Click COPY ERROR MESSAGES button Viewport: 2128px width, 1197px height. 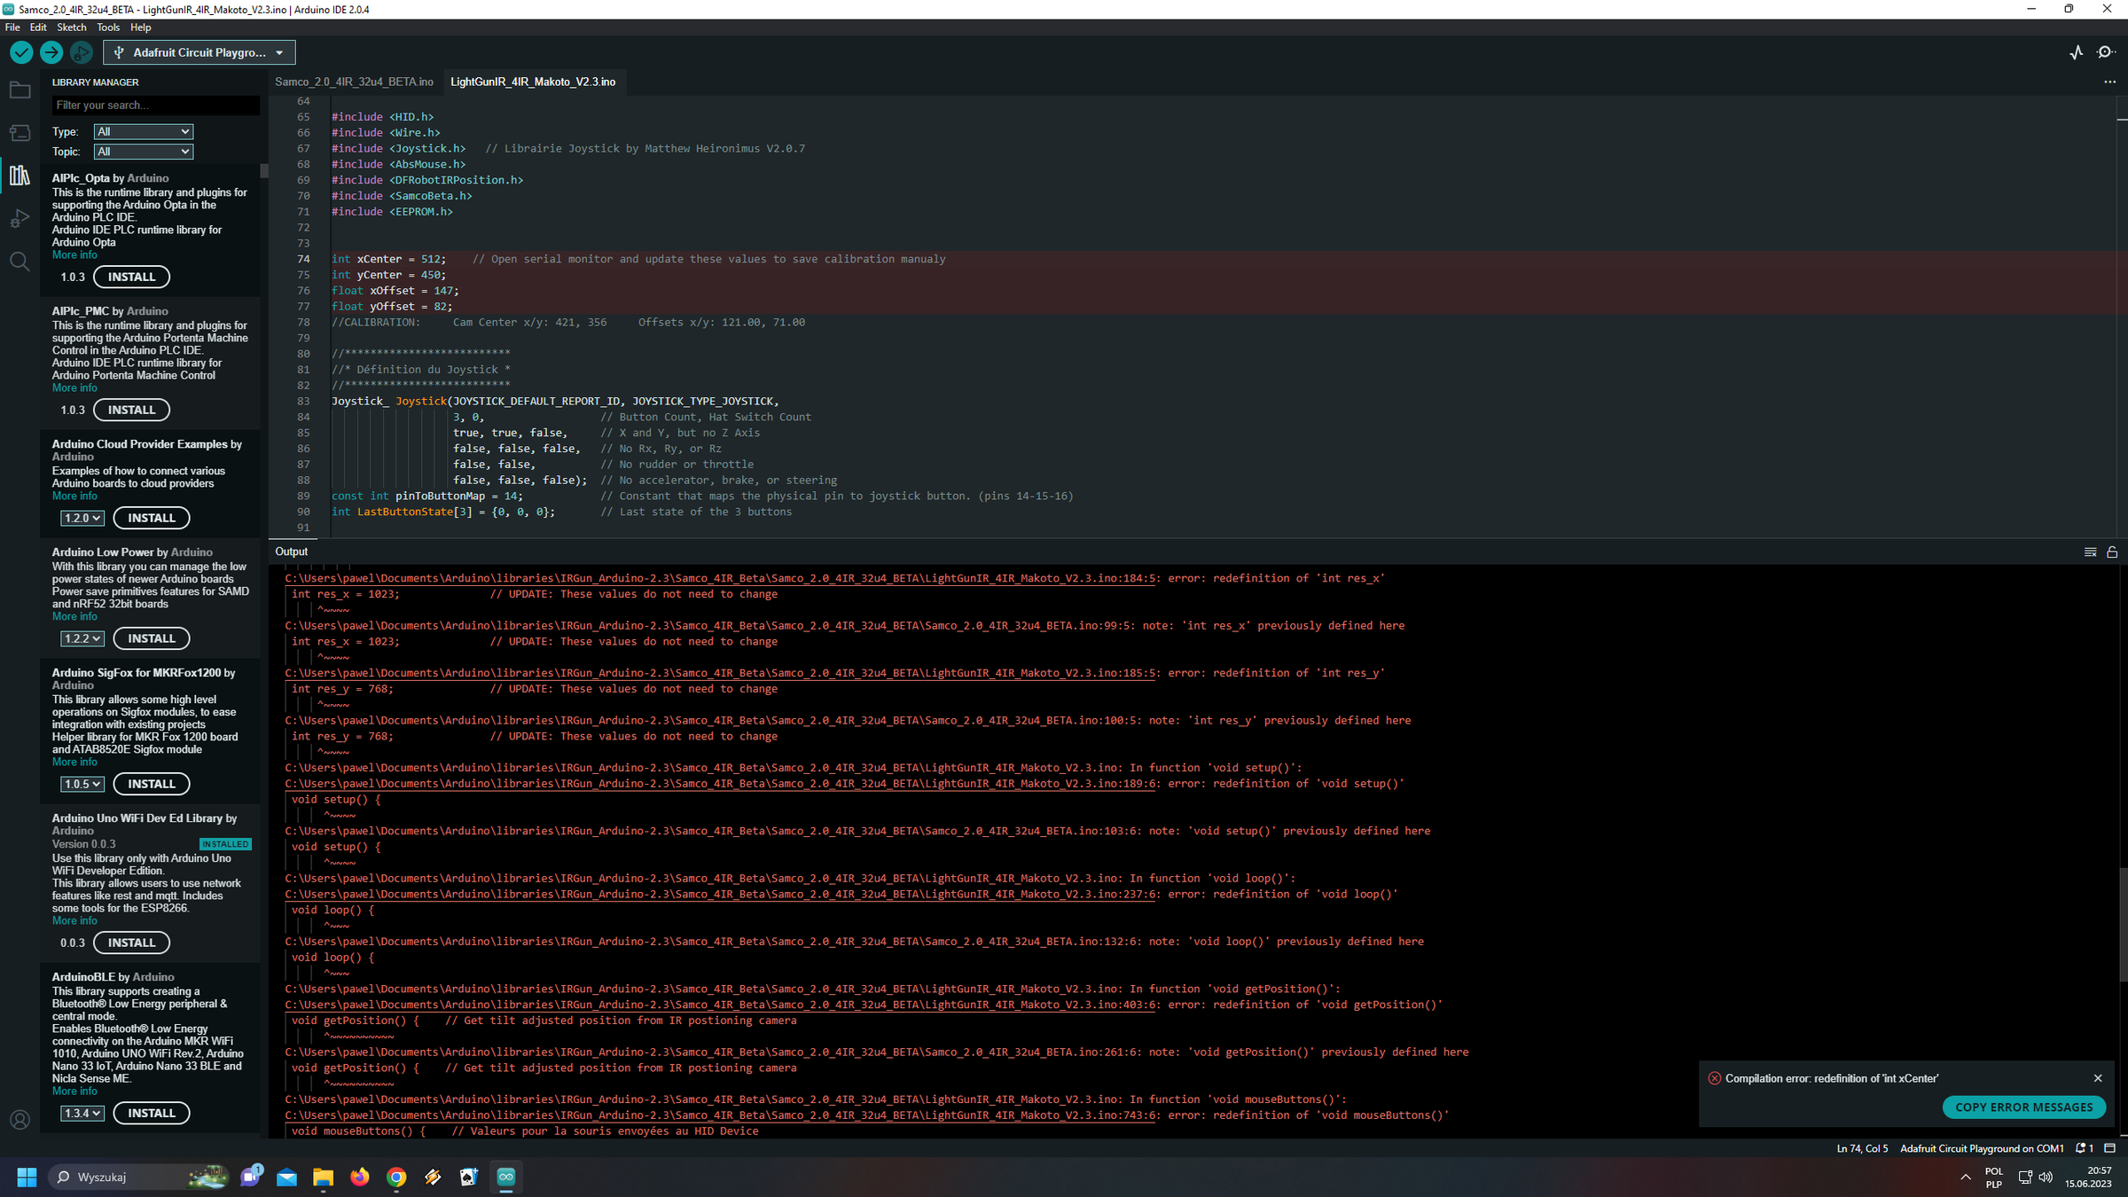pyautogui.click(x=2023, y=1107)
